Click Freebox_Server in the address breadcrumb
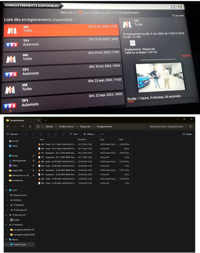200x253 pixels. (x=66, y=126)
